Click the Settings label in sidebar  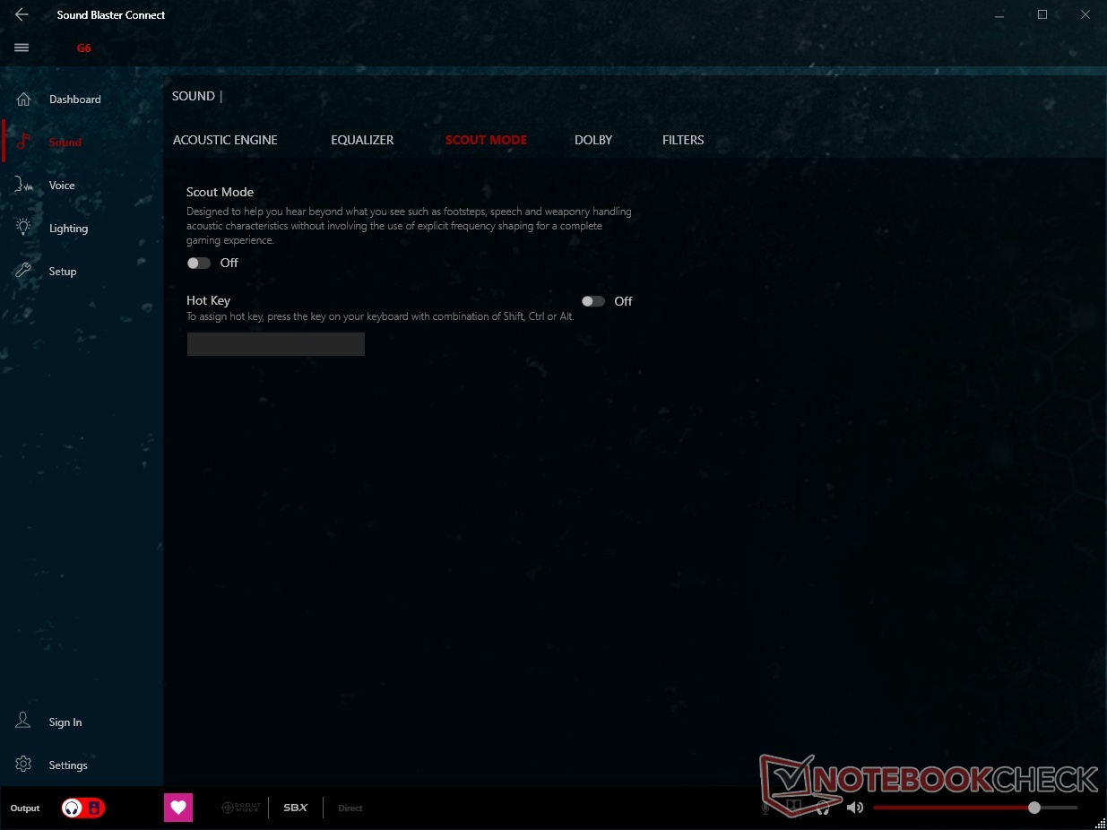click(x=68, y=765)
